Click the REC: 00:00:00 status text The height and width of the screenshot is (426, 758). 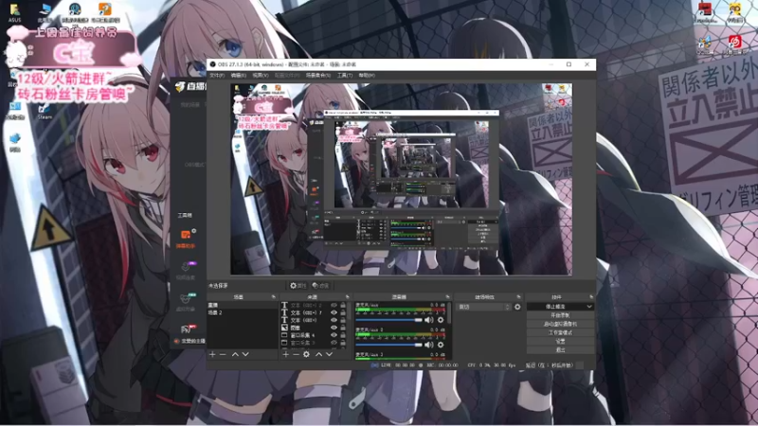[442, 365]
